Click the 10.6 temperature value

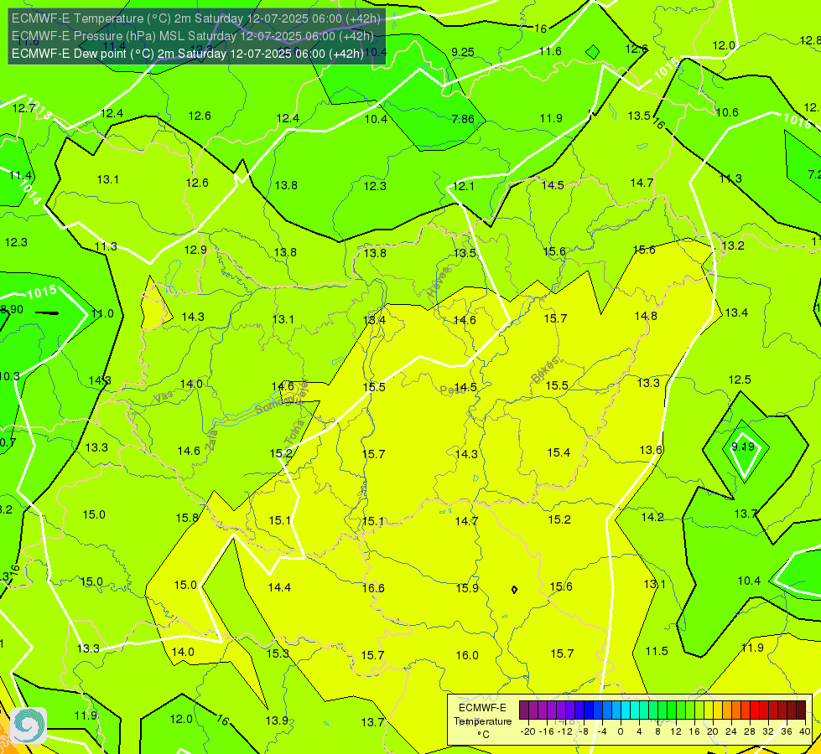[727, 112]
